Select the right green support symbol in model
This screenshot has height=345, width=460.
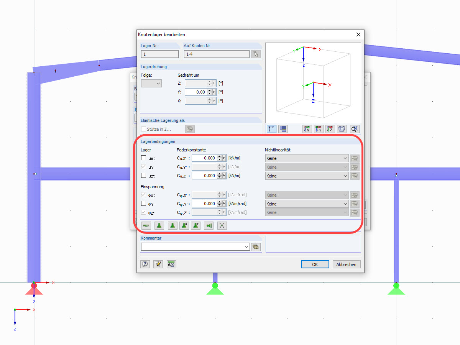point(396,288)
